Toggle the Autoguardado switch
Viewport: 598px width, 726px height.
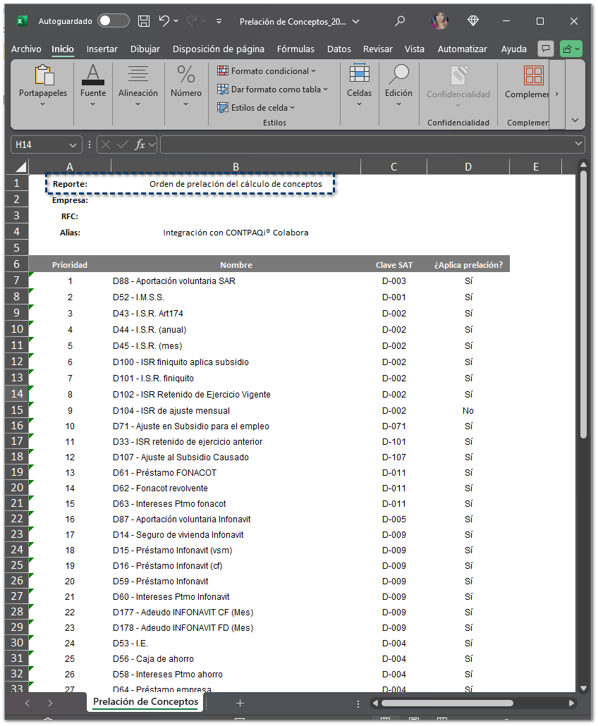coord(114,21)
